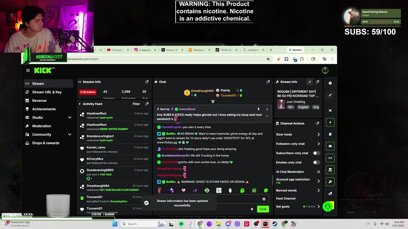Open Set goals options

click(x=298, y=206)
